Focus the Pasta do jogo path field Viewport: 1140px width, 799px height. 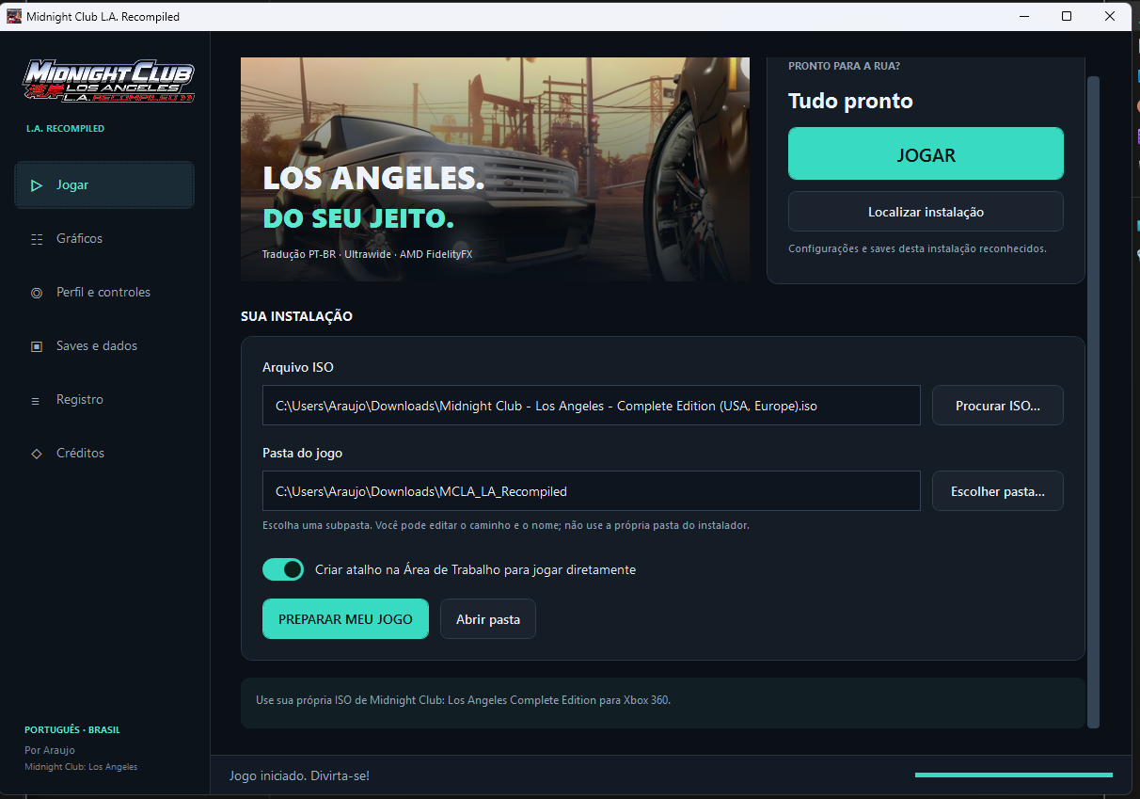coord(592,491)
